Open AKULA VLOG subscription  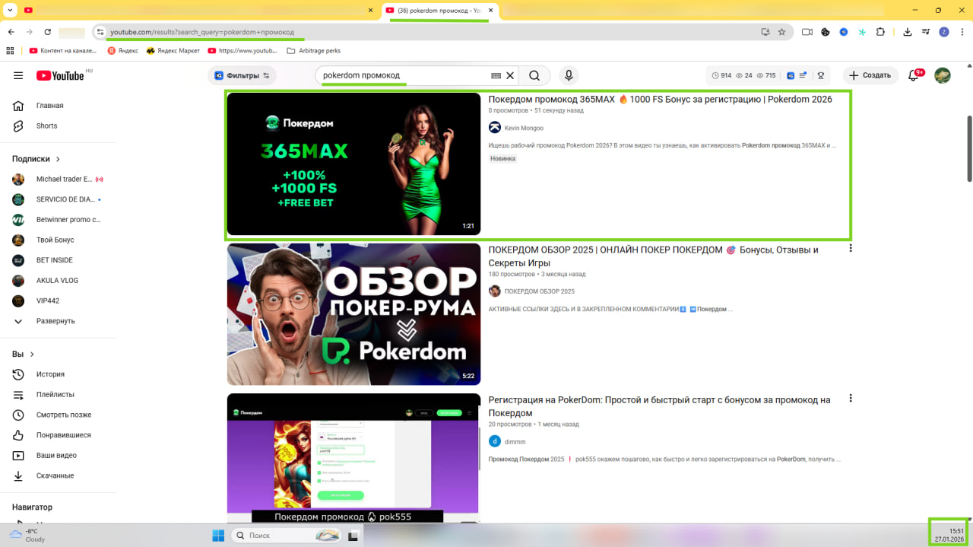(59, 280)
